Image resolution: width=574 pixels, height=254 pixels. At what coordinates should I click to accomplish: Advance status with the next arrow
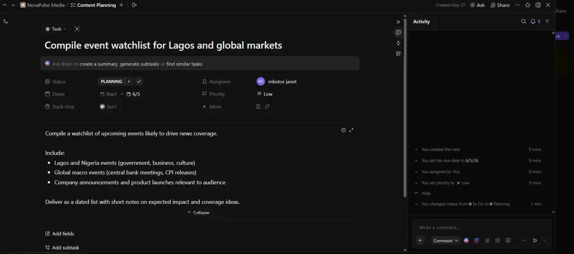point(129,81)
